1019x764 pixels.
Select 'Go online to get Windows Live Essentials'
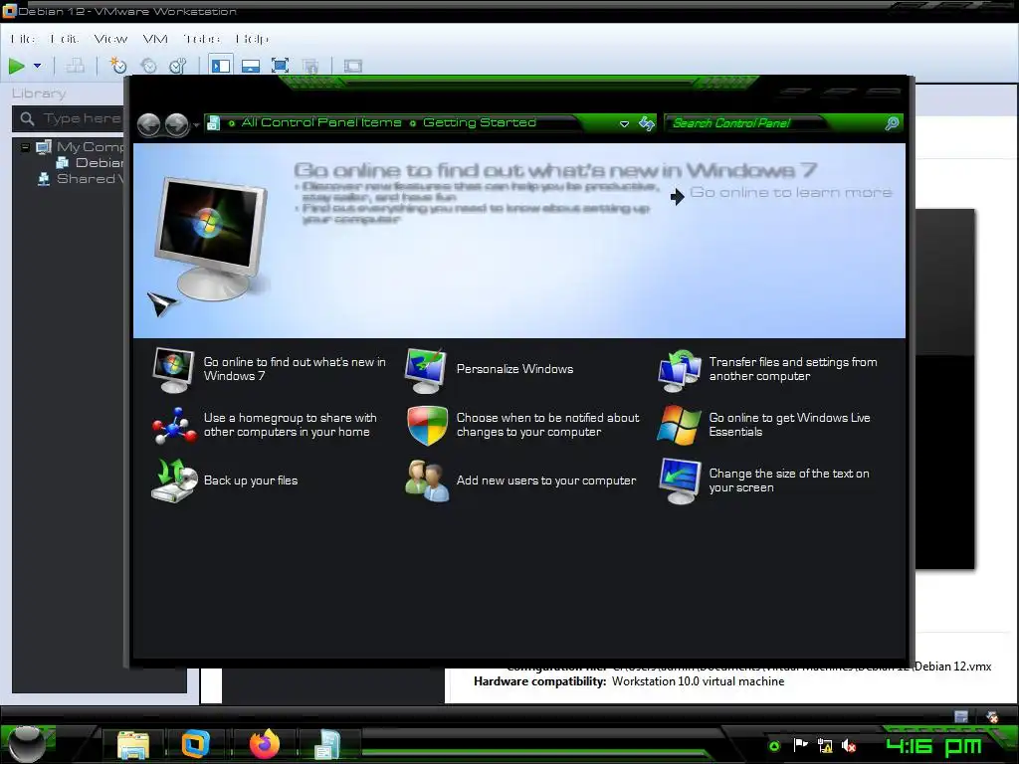click(764, 425)
